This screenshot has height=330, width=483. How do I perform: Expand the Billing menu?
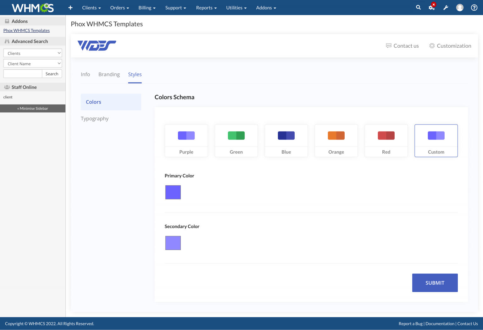coord(147,8)
